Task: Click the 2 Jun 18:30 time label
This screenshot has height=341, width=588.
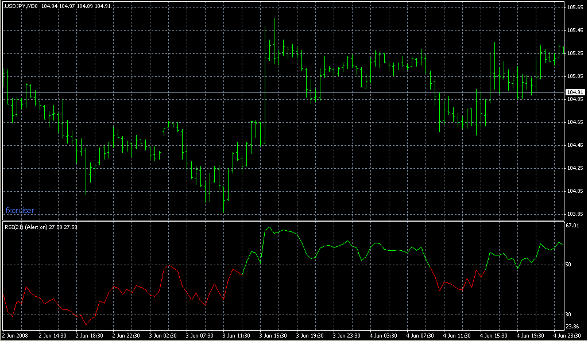Action: tap(89, 336)
